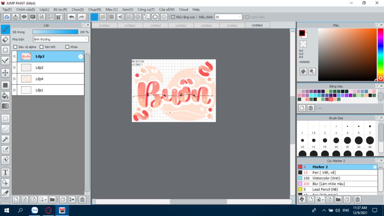Select the Lasso tool
Image resolution: width=384 pixels, height=216 pixels.
[x=5, y=129]
